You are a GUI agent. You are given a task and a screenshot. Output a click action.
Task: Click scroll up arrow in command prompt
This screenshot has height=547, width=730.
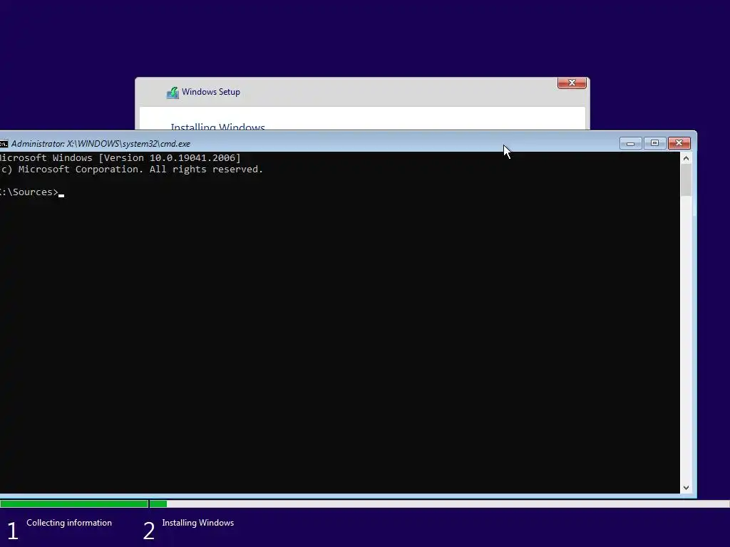tap(686, 158)
